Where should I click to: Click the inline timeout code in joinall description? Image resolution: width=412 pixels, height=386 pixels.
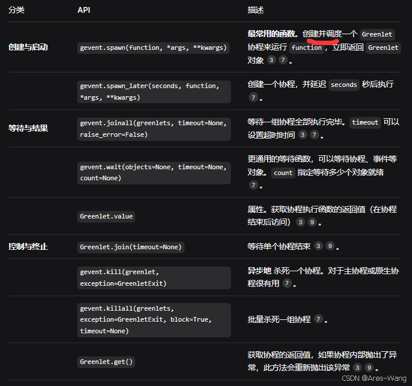click(365, 122)
